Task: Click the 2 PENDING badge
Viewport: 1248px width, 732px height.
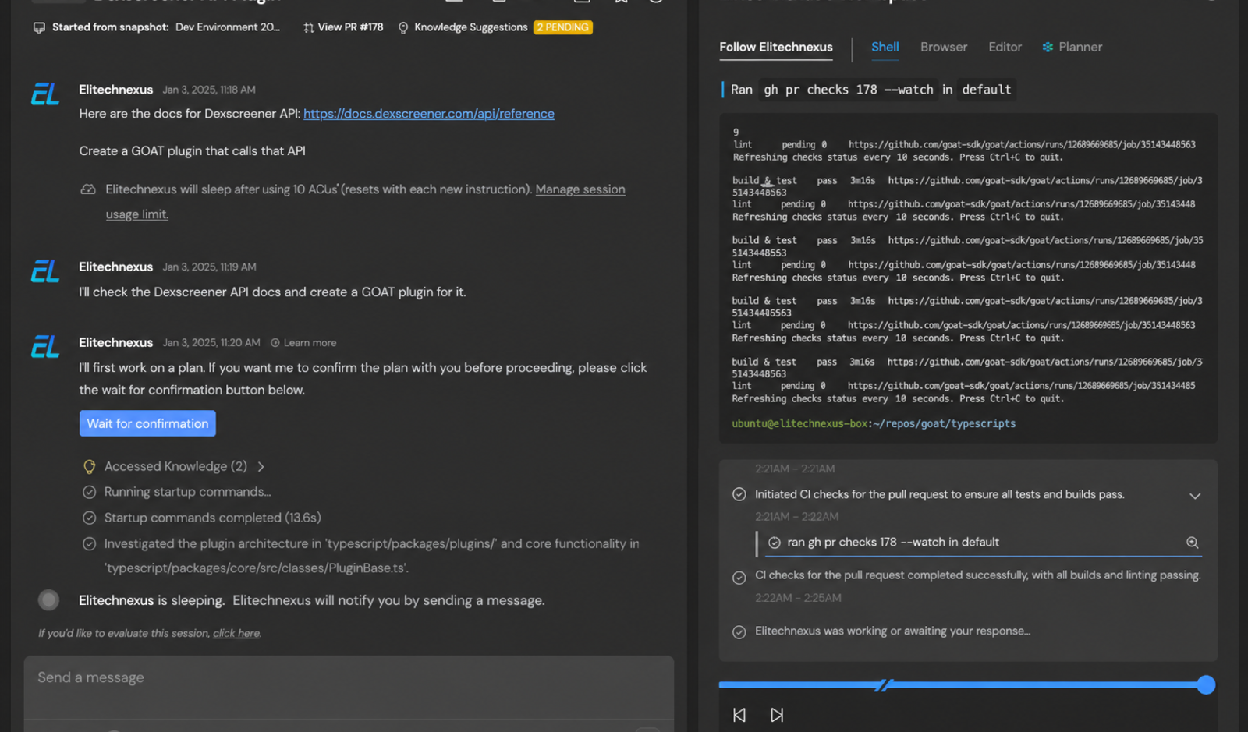Action: point(563,27)
